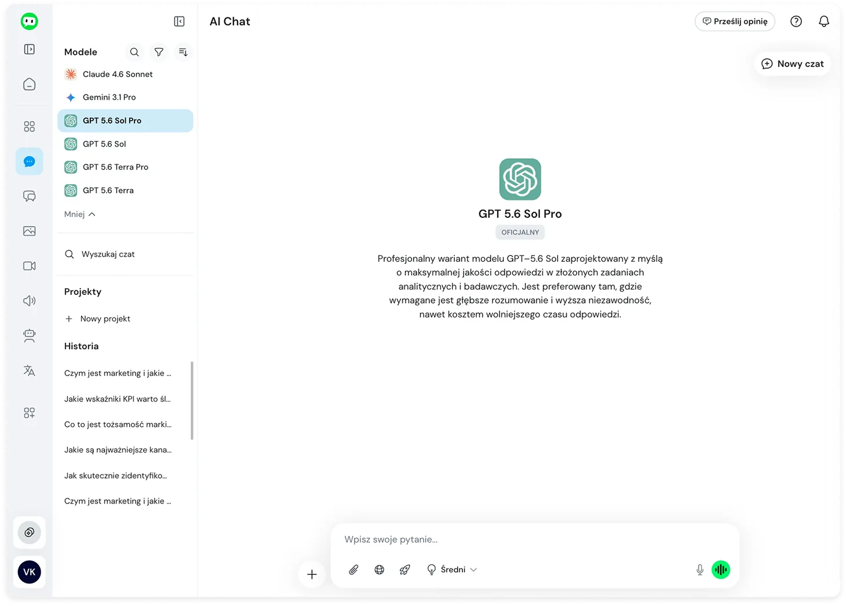Open history chat Jakie wskaźniki KPI warto
The width and height of the screenshot is (847, 606).
tap(118, 399)
